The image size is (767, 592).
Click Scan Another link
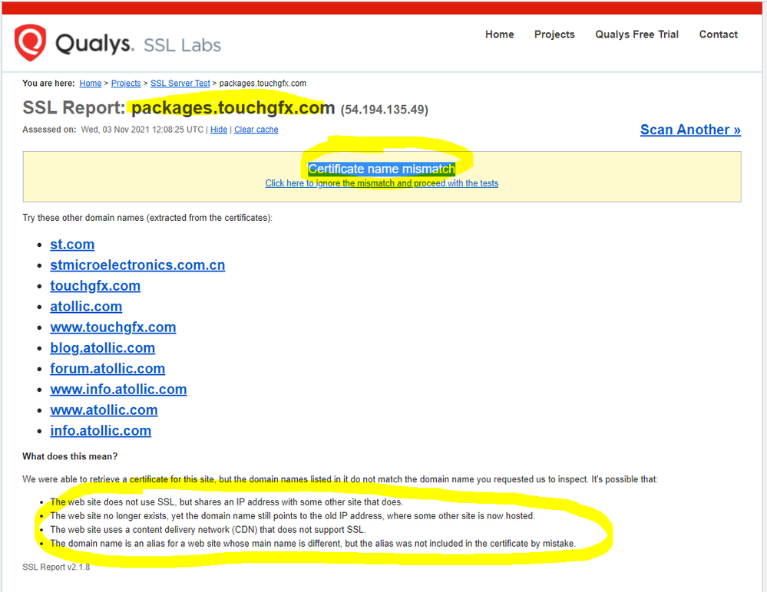(690, 130)
